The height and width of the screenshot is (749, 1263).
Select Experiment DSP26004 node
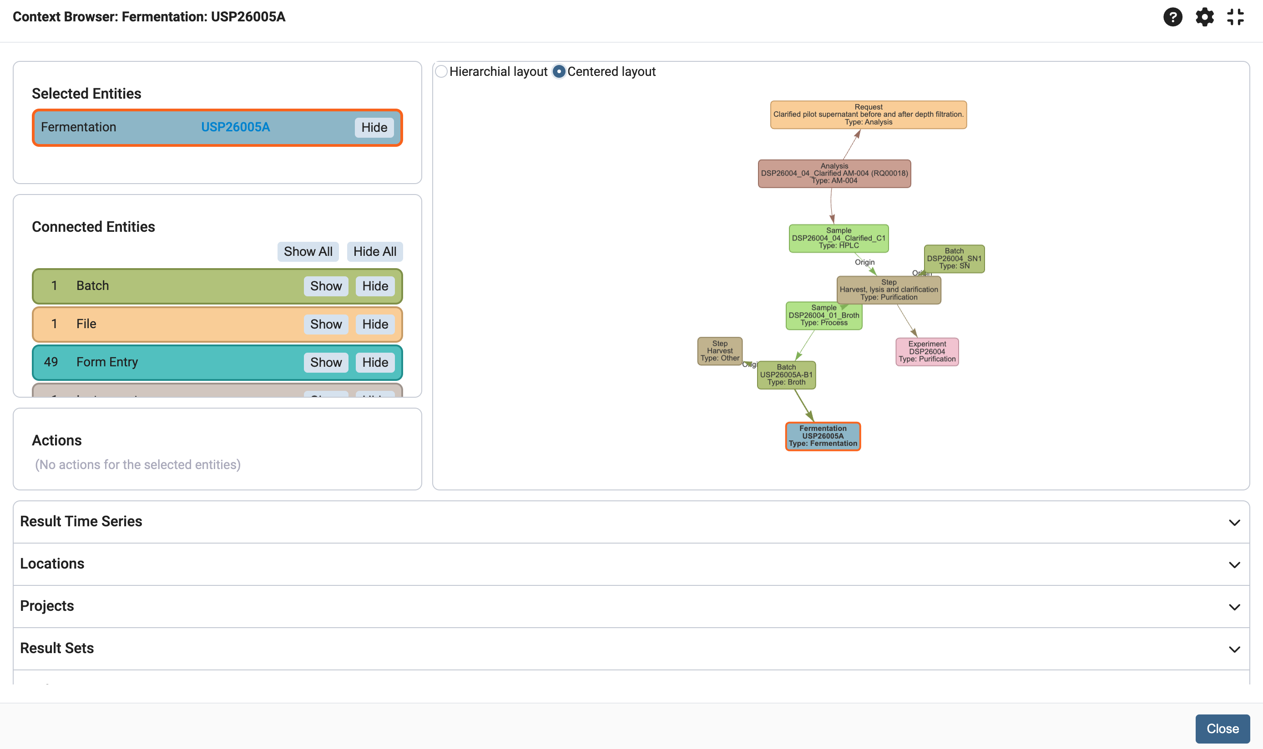tap(927, 352)
